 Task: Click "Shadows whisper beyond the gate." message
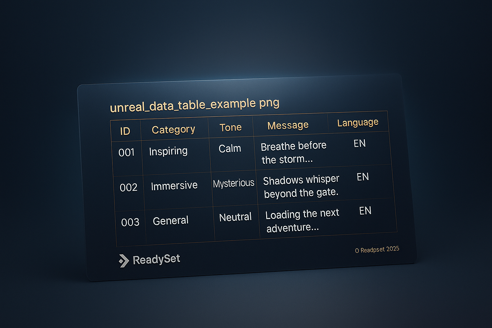(x=301, y=186)
